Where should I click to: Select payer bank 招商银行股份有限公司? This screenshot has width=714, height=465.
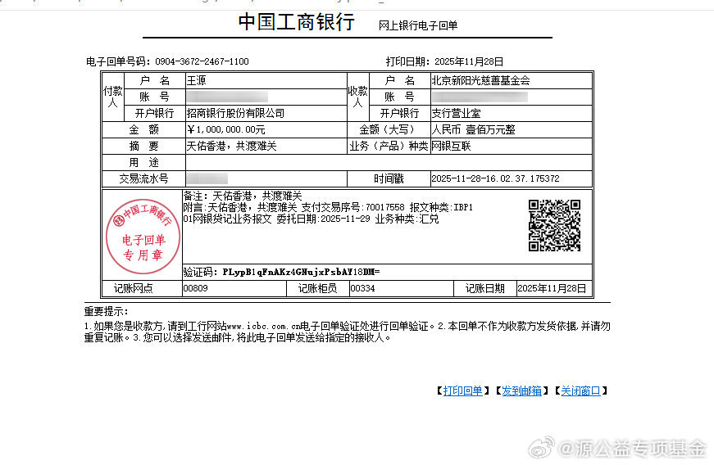(x=235, y=113)
